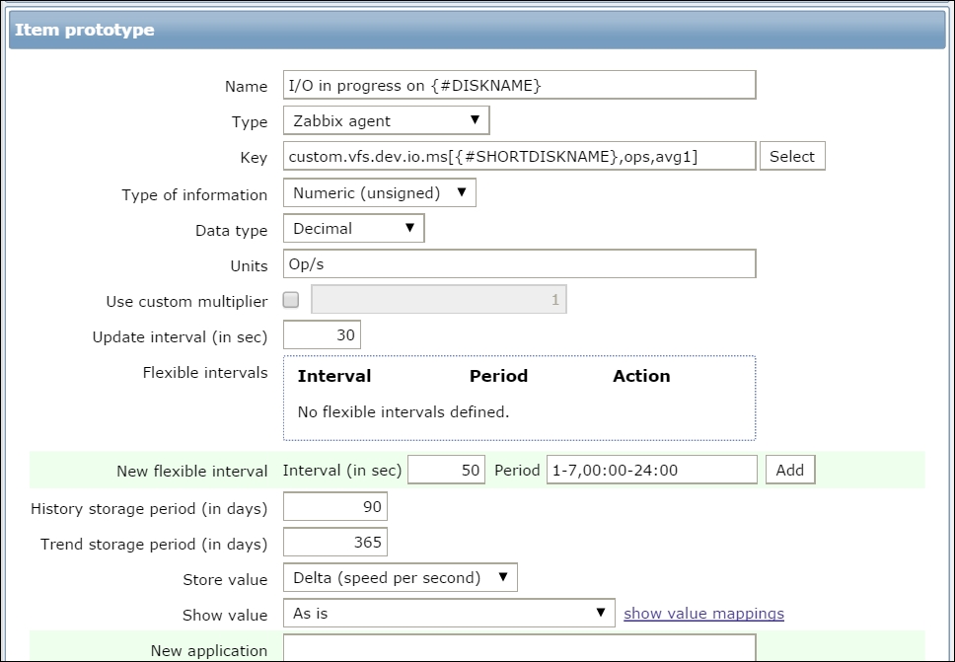
Task: Click the Key input field
Action: pos(519,156)
